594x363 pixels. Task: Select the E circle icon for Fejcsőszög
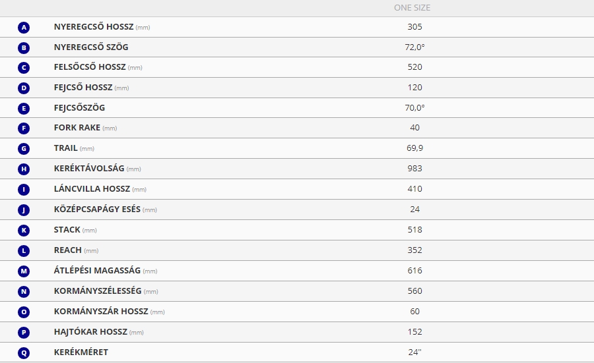24,109
